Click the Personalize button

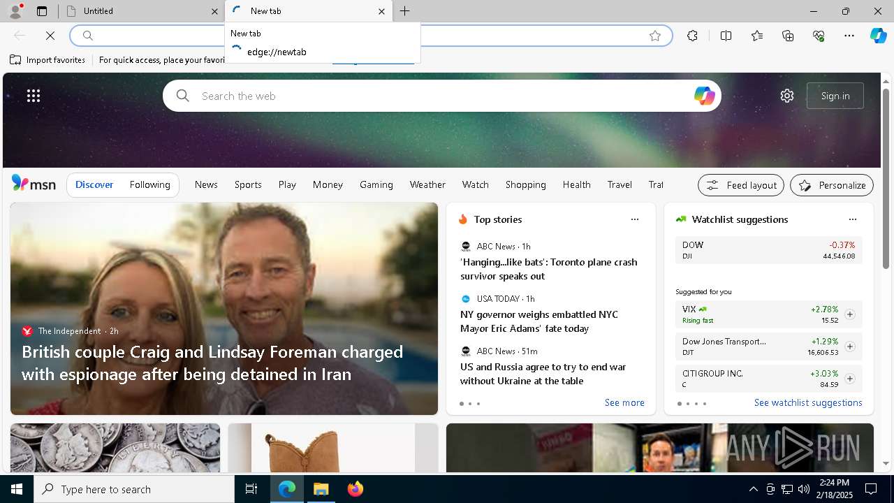pos(832,185)
